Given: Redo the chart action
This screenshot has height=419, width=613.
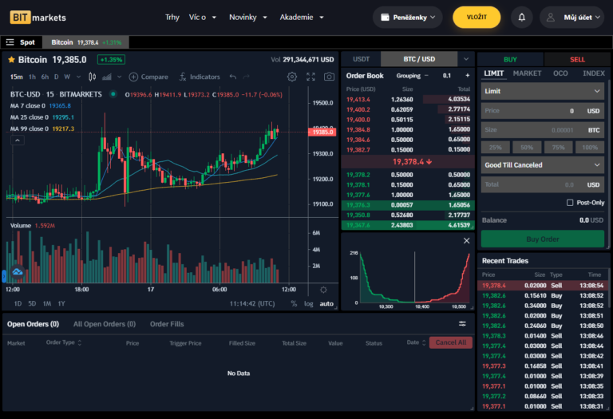Looking at the screenshot, I should tap(247, 77).
